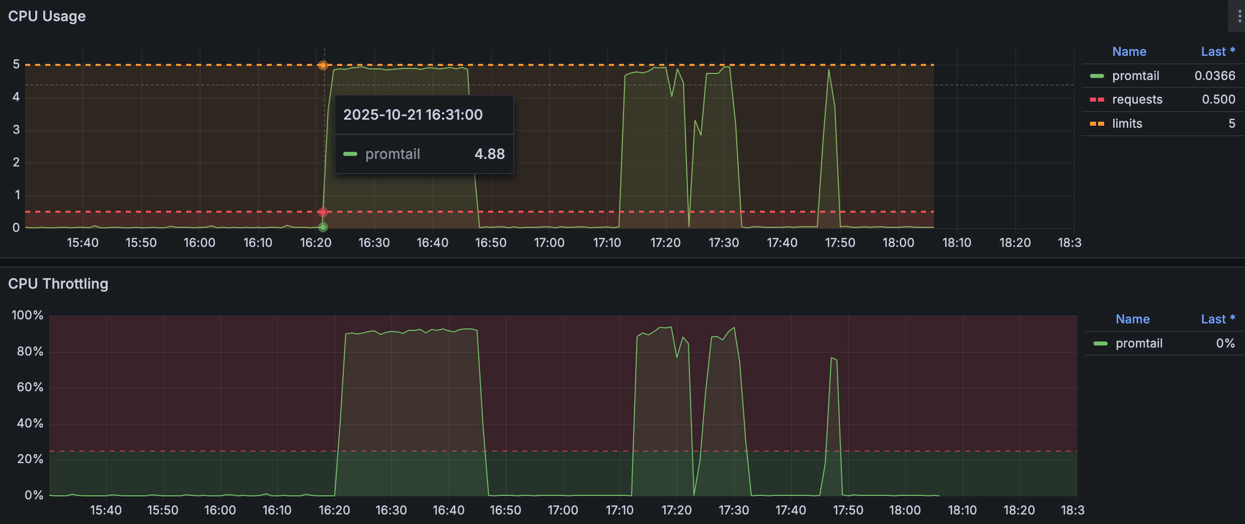The image size is (1245, 524).
Task: Open the CPU Usage panel three-dot menu
Action: [1239, 17]
